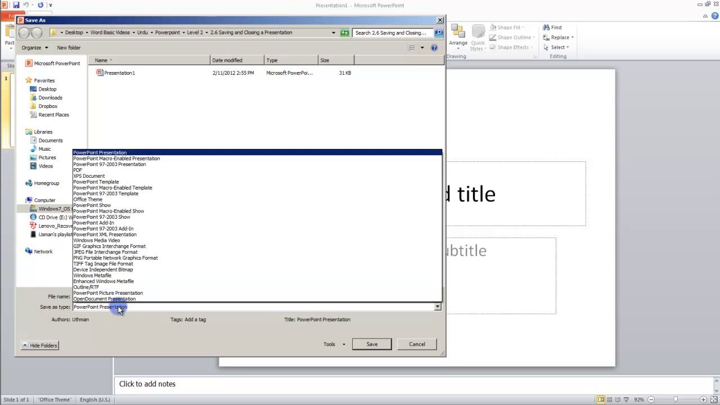Click the Search 2.6 Saving and Closing field

tap(393, 33)
